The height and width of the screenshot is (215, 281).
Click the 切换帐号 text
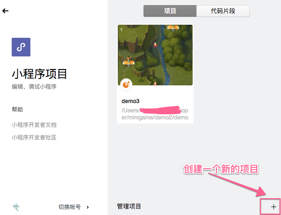coord(70,207)
